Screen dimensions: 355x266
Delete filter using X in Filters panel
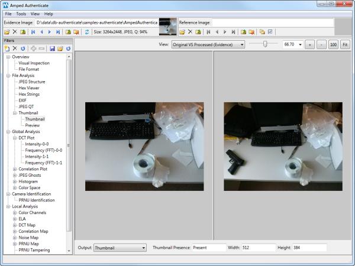point(14,48)
